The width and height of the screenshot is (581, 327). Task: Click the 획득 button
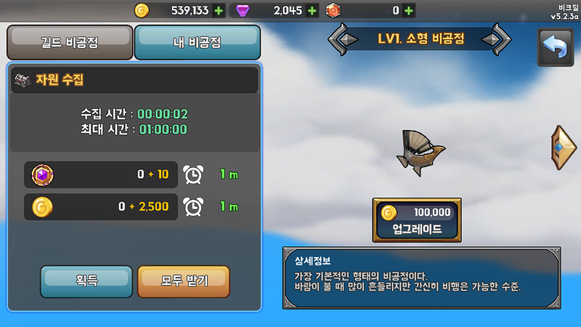pyautogui.click(x=86, y=281)
